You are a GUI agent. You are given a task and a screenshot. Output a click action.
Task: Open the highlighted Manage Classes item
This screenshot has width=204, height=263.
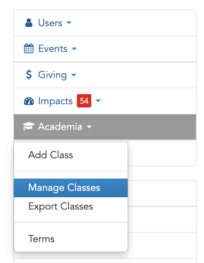(71, 188)
